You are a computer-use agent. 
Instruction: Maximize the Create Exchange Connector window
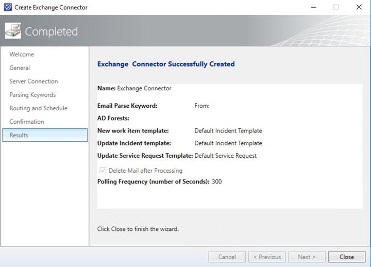coord(336,7)
